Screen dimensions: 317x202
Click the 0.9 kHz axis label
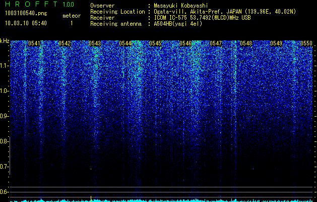[5, 116]
